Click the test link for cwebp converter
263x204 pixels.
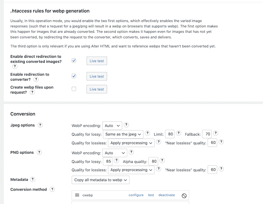tap(151, 195)
